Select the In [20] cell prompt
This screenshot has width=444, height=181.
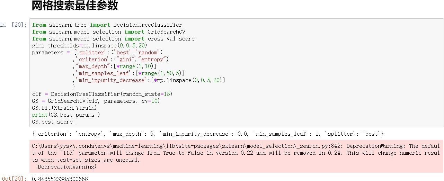tap(13, 25)
